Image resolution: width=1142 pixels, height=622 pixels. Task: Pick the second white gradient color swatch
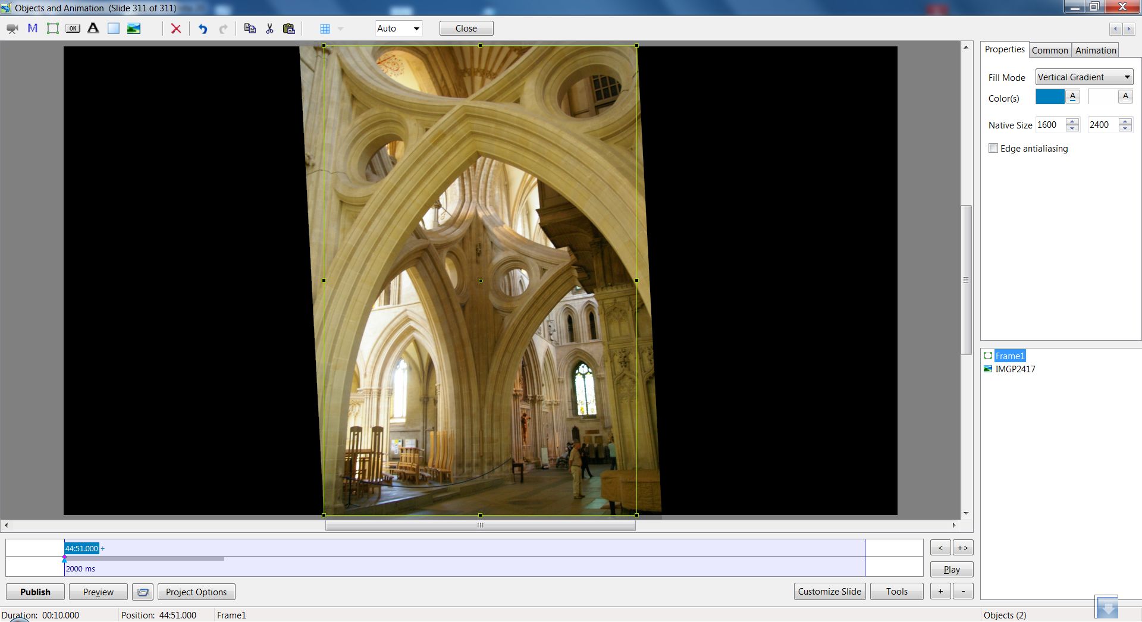point(1102,97)
